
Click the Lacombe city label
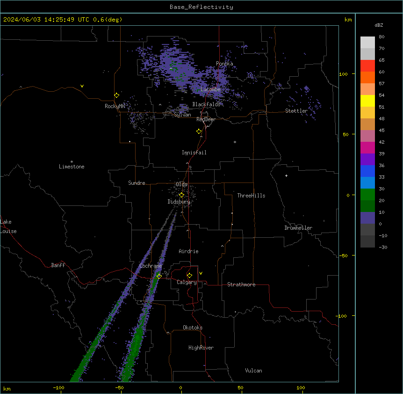point(210,89)
